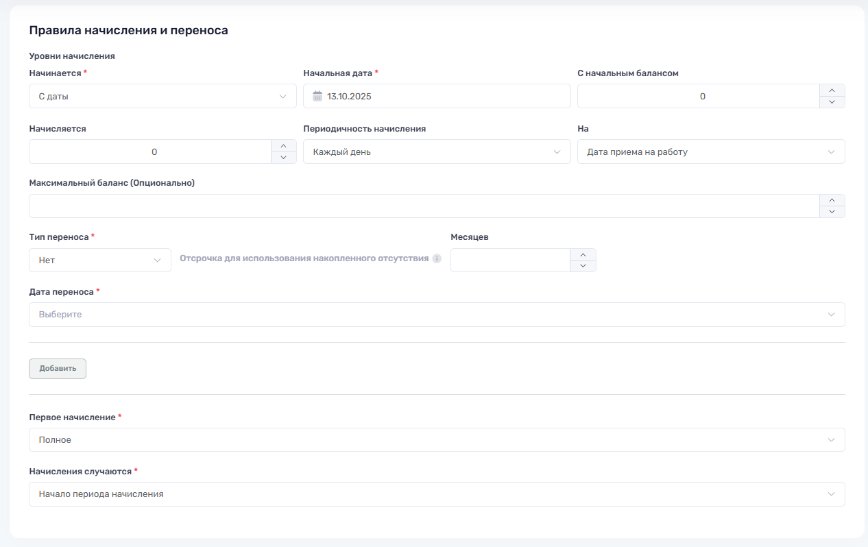The image size is (868, 547).
Task: Click info icon next to Отсрочка label
Action: pyautogui.click(x=437, y=259)
